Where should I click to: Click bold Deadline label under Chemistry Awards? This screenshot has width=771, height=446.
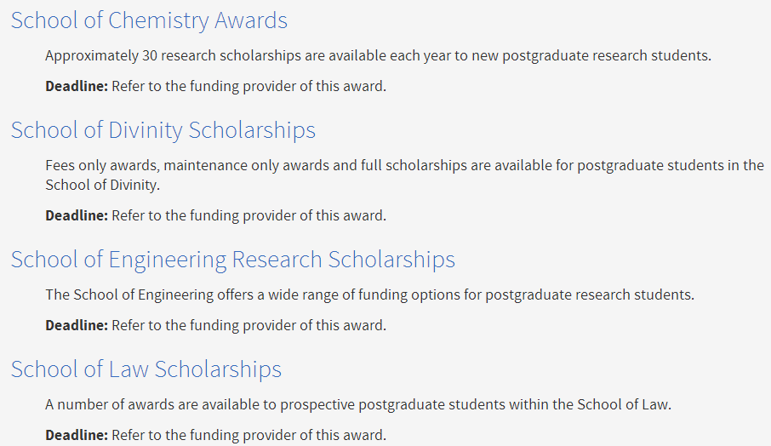[x=77, y=87]
